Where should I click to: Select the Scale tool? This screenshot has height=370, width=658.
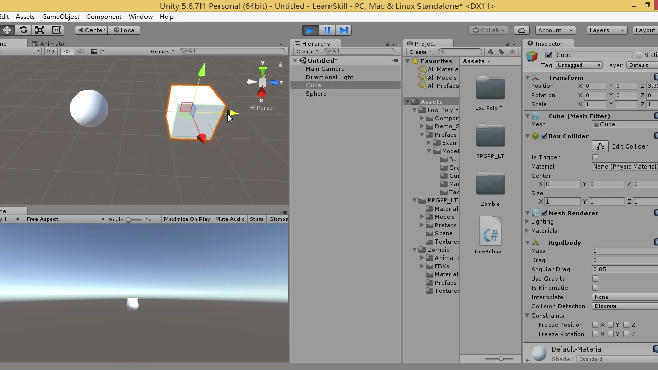[40, 30]
